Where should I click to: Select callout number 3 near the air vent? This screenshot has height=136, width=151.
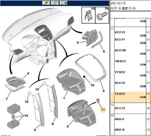coord(77,43)
